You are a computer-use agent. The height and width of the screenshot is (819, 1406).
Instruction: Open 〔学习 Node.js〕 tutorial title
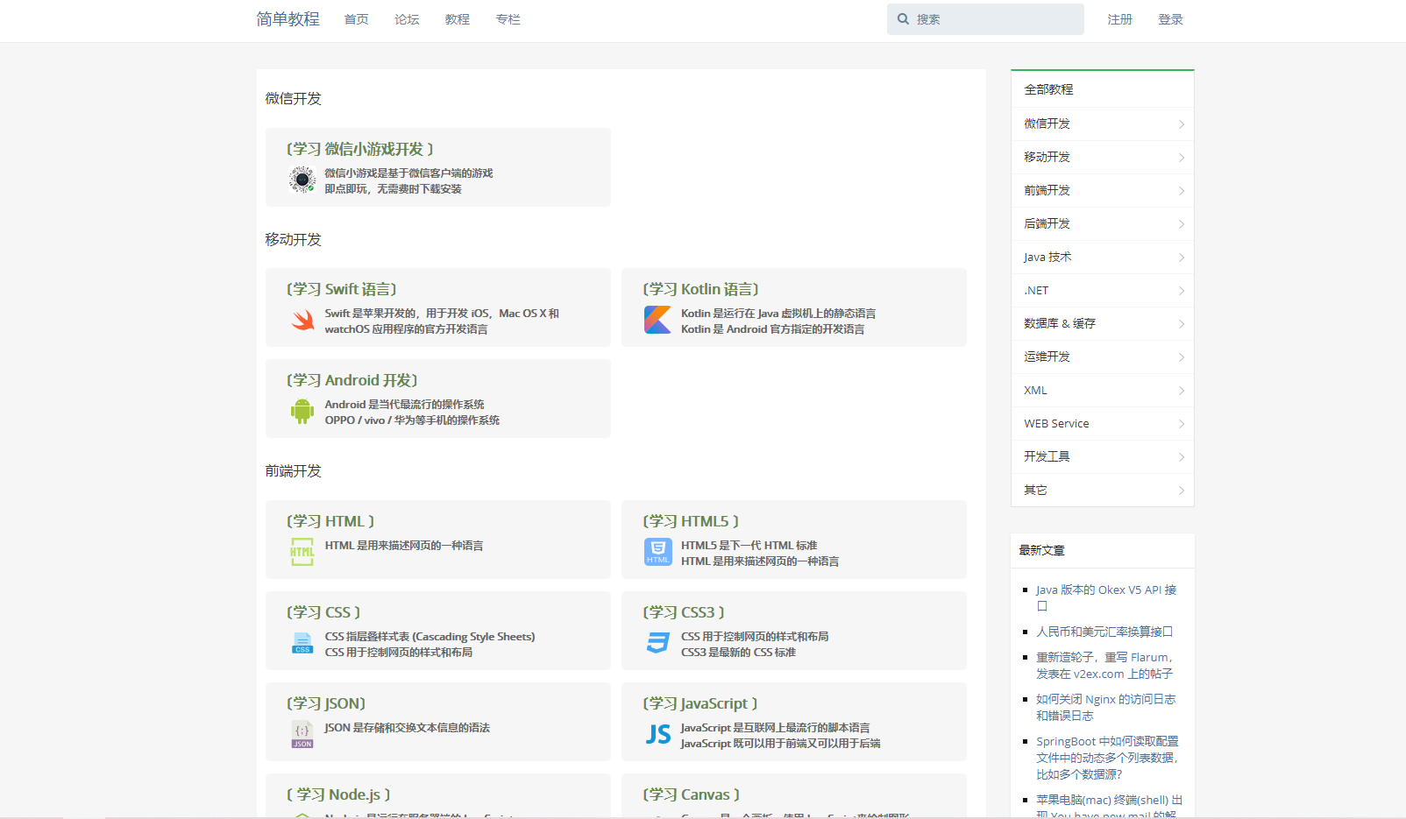(x=338, y=794)
